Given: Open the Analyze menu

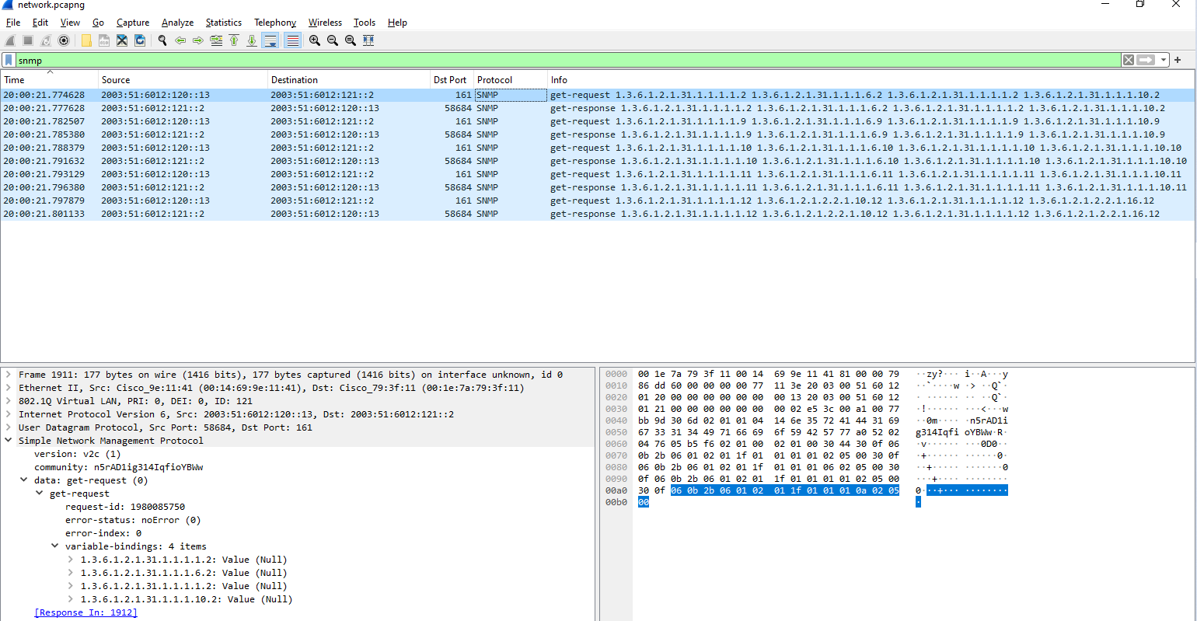Looking at the screenshot, I should pos(177,23).
